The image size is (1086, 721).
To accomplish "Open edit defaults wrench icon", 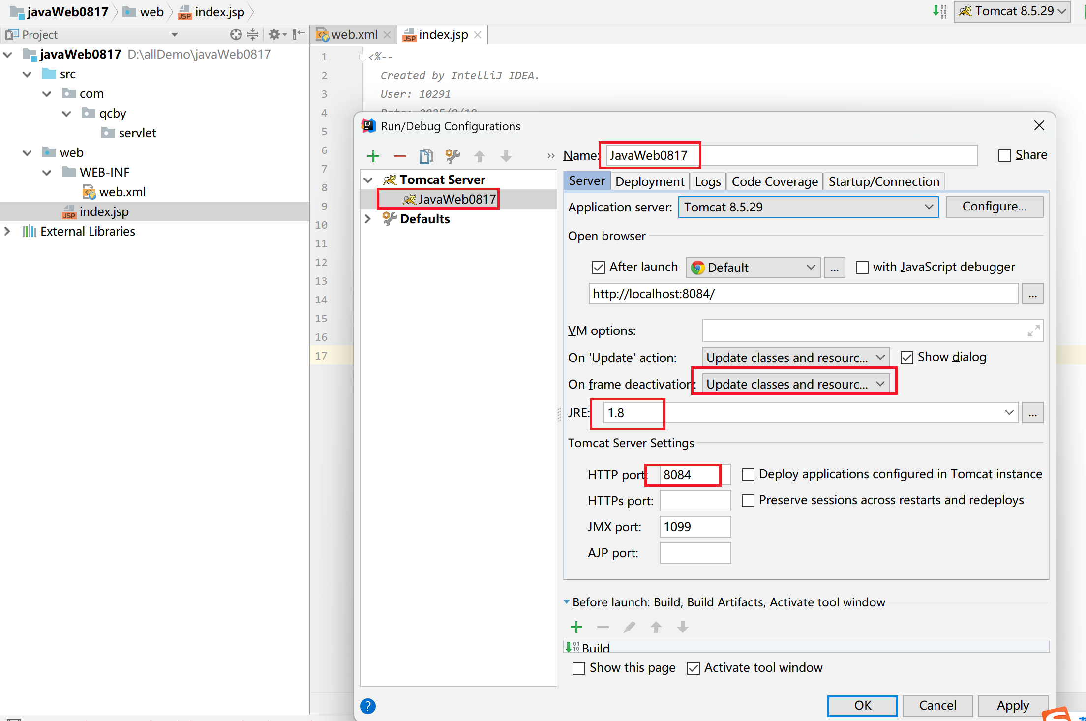I will (452, 156).
